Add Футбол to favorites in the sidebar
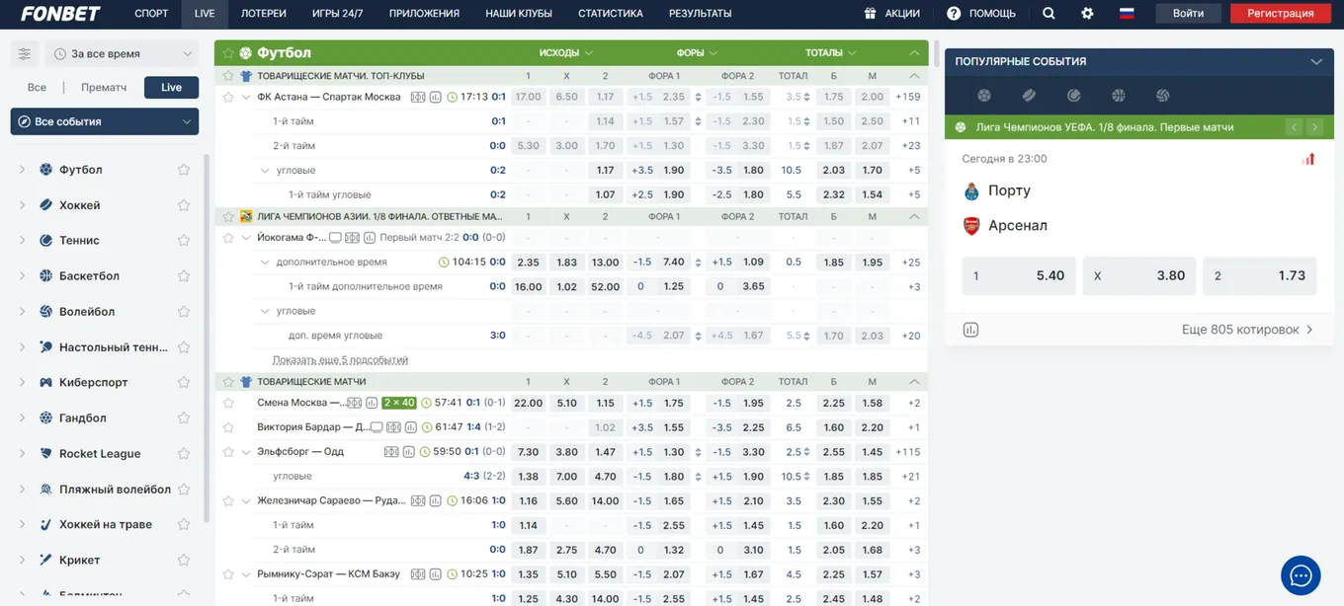Viewport: 1344px width, 606px height. click(x=184, y=170)
